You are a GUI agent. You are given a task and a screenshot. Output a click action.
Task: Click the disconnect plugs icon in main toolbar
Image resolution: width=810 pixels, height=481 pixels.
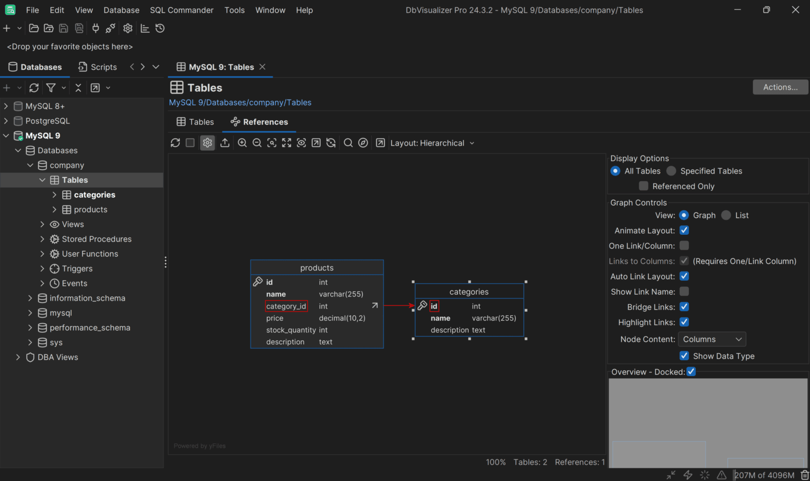click(111, 28)
